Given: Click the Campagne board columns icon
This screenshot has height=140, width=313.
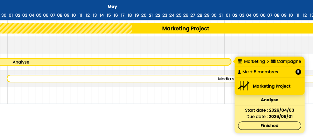Looking at the screenshot, I should click(273, 61).
